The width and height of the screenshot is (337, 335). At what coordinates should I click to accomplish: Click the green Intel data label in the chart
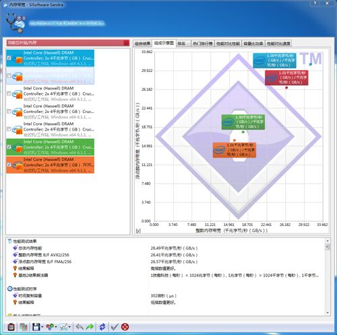coord(243,122)
